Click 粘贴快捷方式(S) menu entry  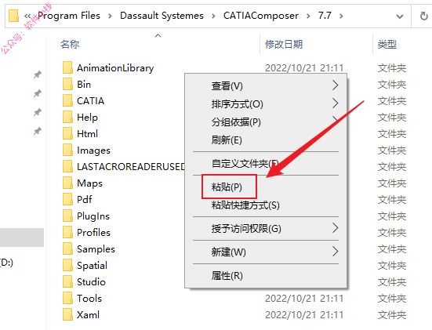245,205
